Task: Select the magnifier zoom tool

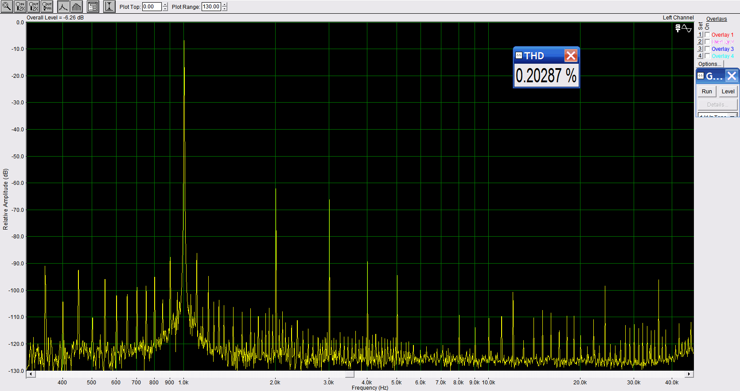Action: (x=7, y=7)
